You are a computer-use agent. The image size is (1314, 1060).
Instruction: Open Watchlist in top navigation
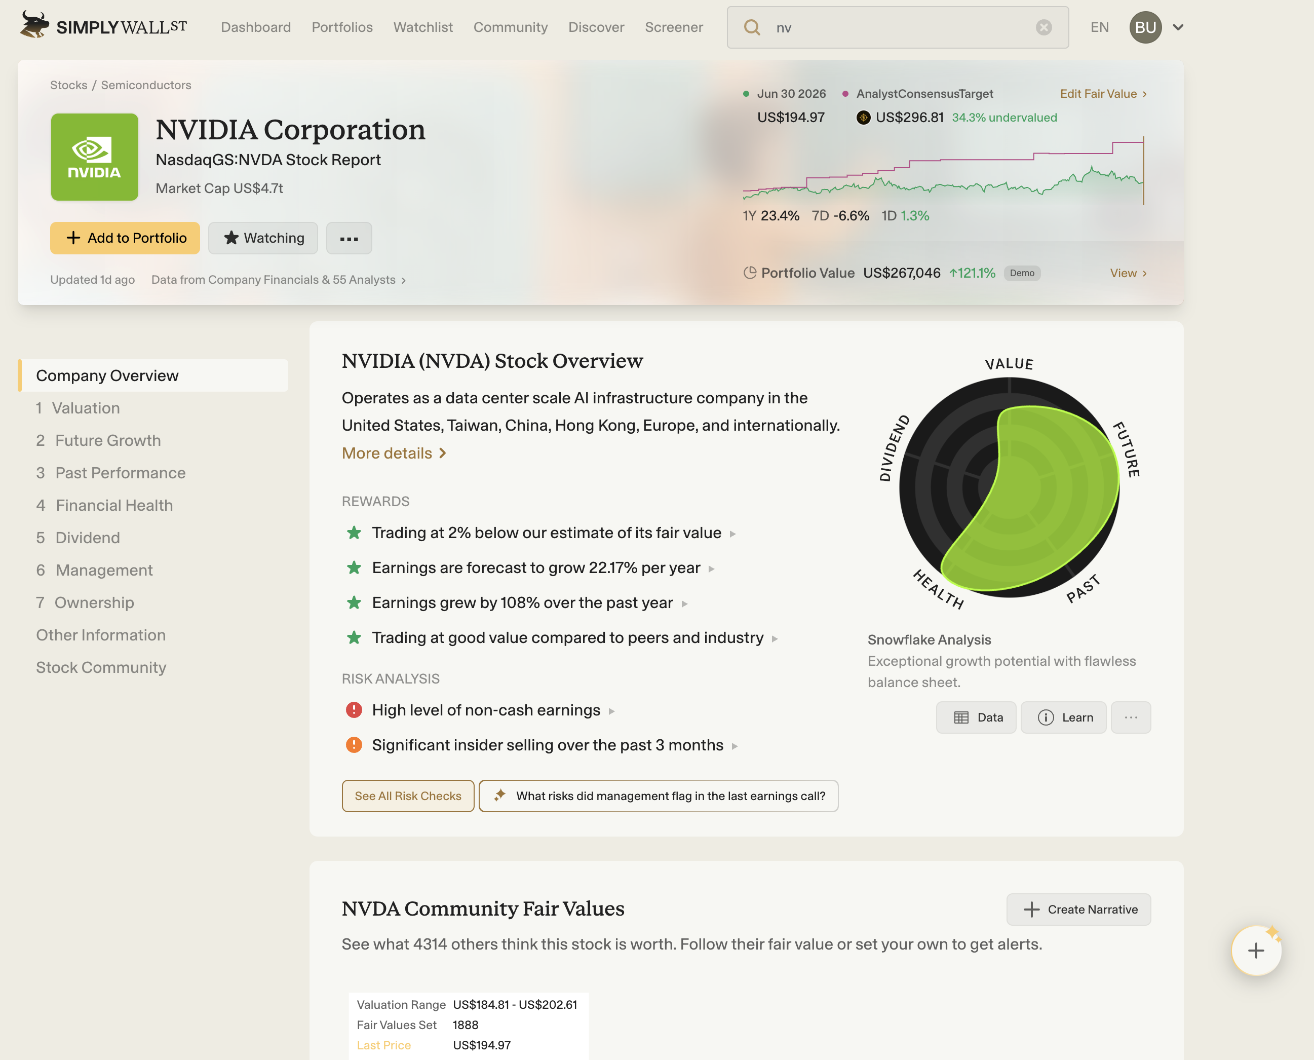click(423, 27)
